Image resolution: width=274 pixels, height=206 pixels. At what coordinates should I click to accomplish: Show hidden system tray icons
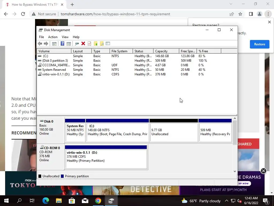click(x=226, y=201)
